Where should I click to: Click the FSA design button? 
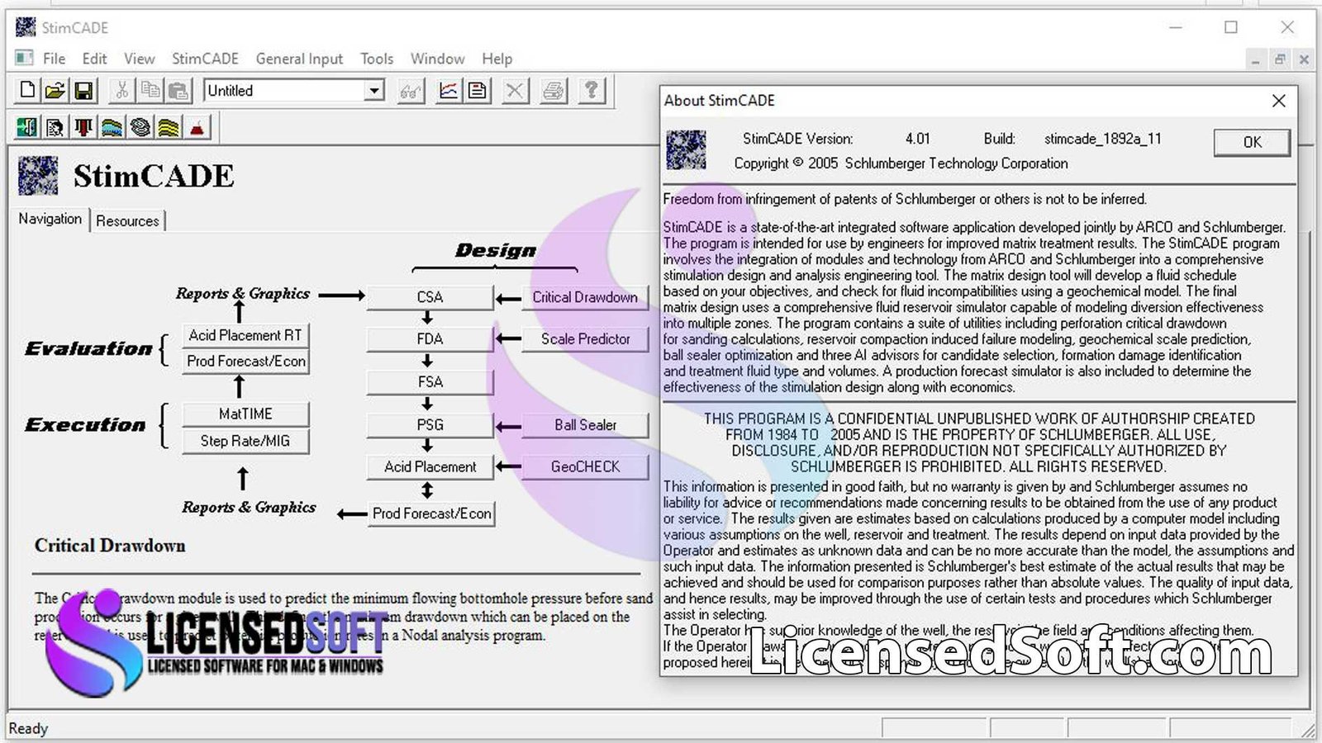430,382
